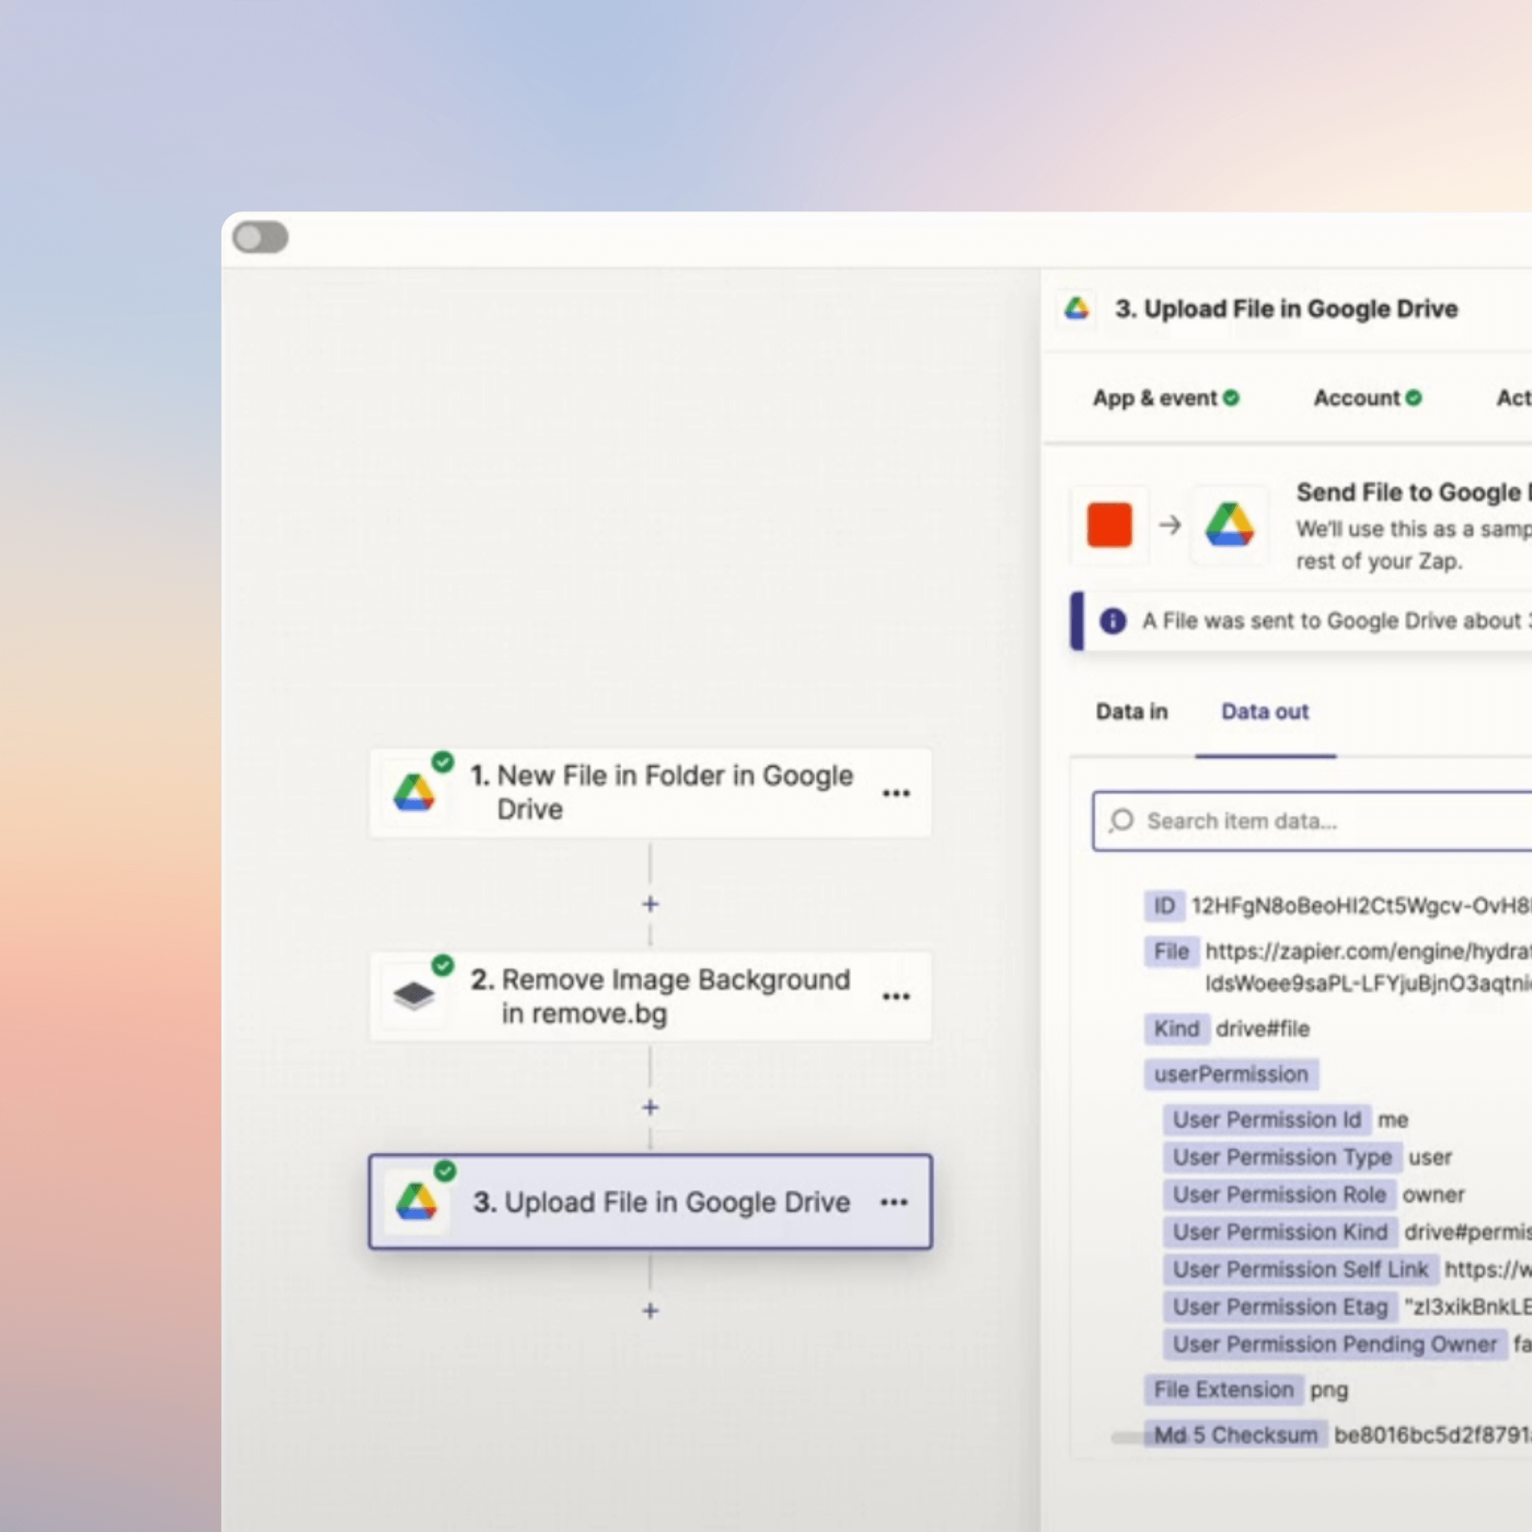Switch to the Data in tab
Viewport: 1532px width, 1532px height.
point(1131,712)
